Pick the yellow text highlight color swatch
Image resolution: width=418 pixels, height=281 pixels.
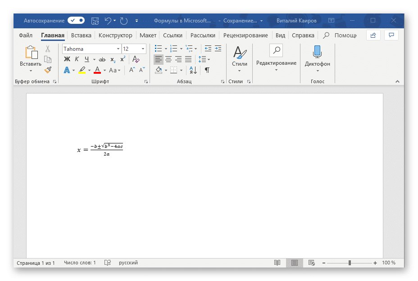pyautogui.click(x=82, y=73)
